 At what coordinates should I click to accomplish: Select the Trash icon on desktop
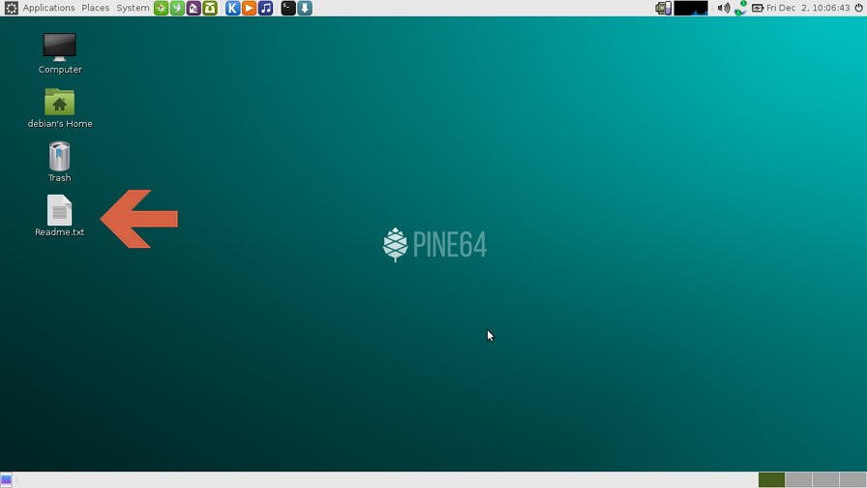pyautogui.click(x=60, y=157)
